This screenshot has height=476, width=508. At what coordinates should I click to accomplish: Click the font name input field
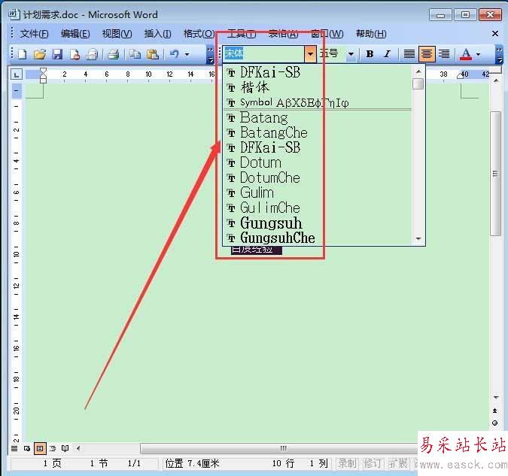point(263,53)
